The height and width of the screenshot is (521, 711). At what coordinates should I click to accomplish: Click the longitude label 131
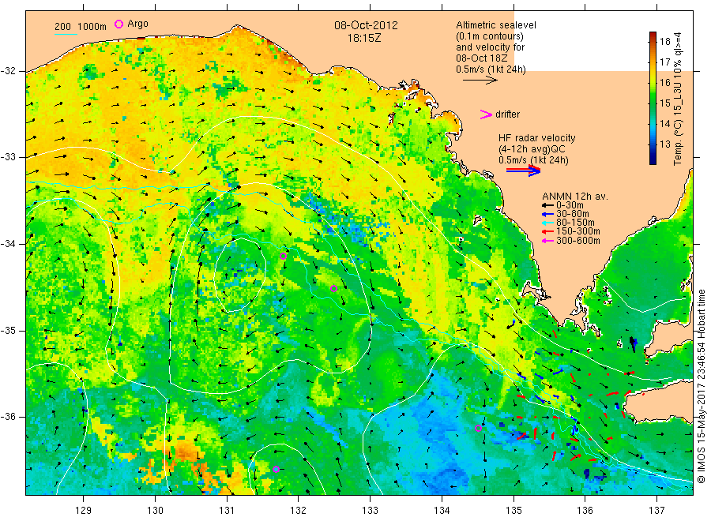[x=227, y=511]
